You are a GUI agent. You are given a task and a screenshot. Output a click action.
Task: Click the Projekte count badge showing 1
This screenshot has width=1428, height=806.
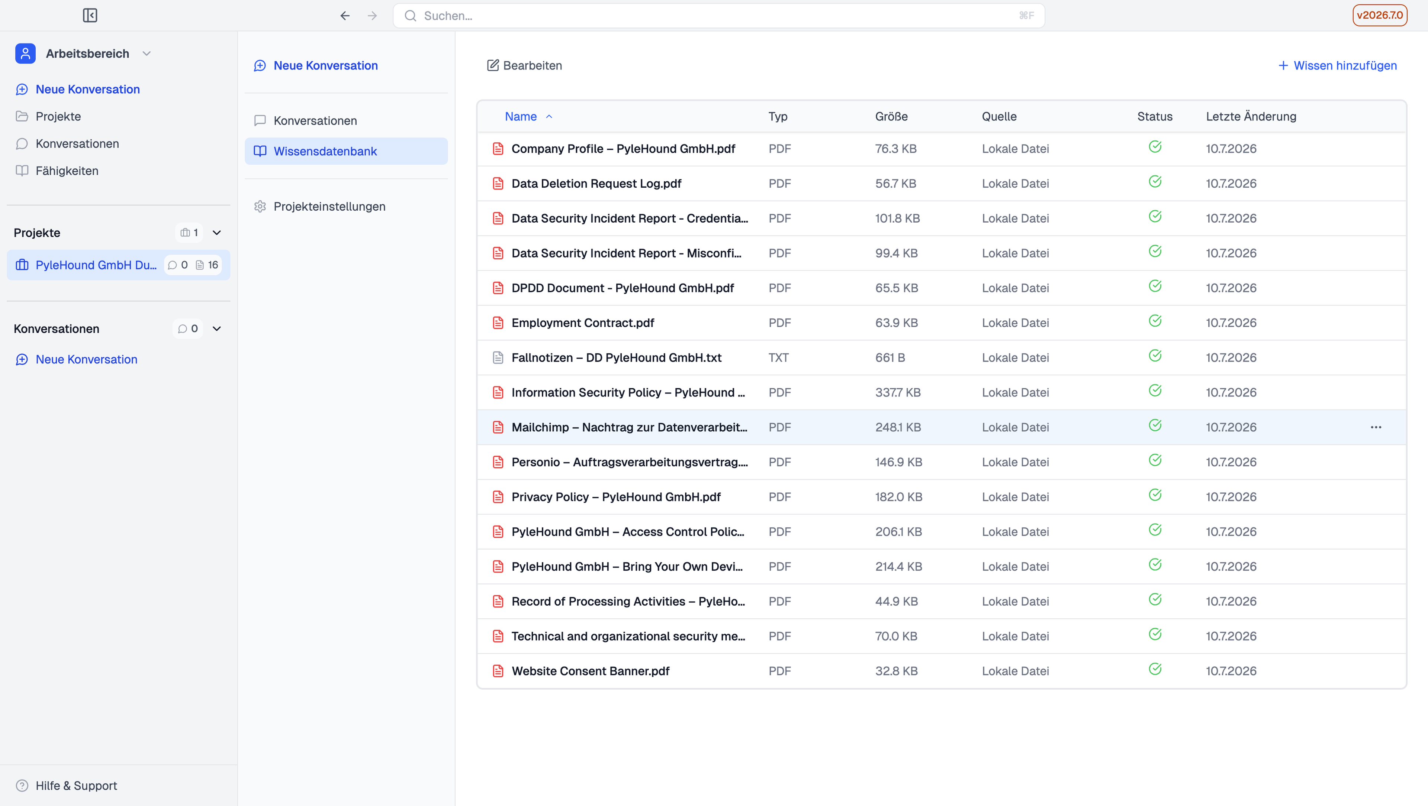coord(189,233)
